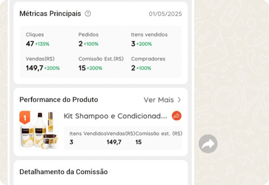Select the Pedidos metric card
269x185 pixels.
click(88, 40)
